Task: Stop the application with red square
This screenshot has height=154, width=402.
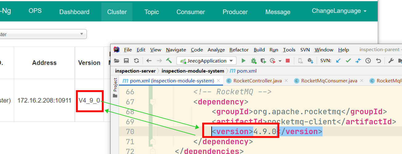Action: coord(288,61)
